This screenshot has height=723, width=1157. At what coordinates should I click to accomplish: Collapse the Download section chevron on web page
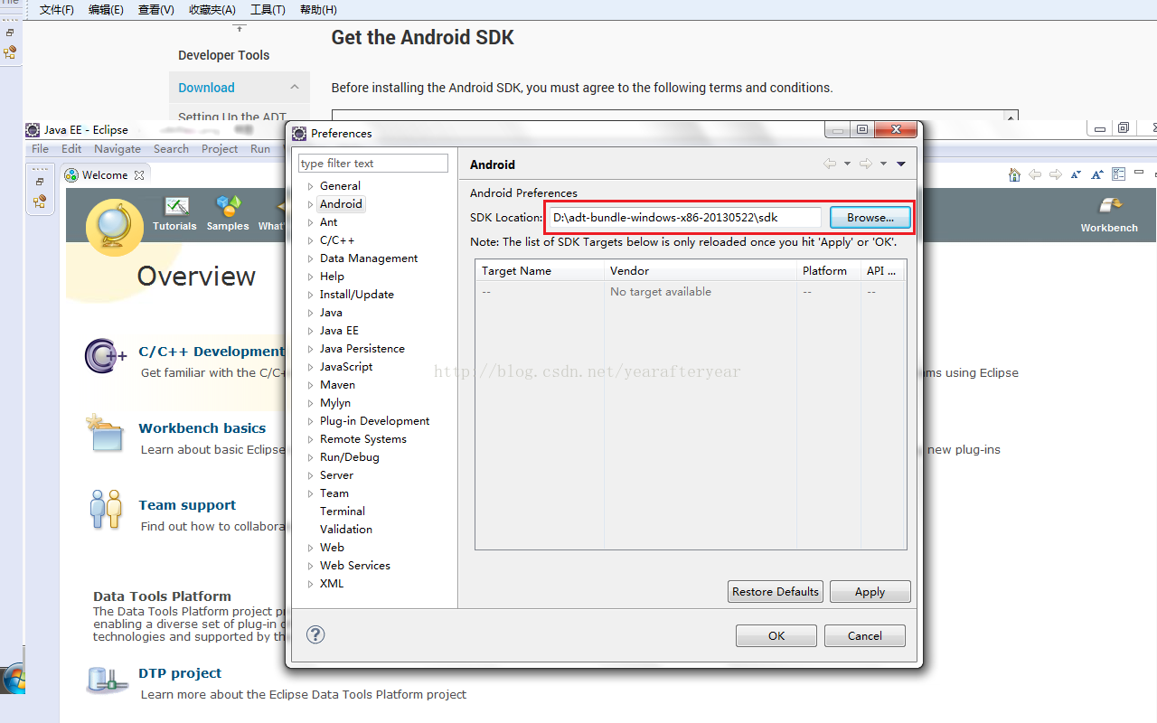[x=295, y=88]
